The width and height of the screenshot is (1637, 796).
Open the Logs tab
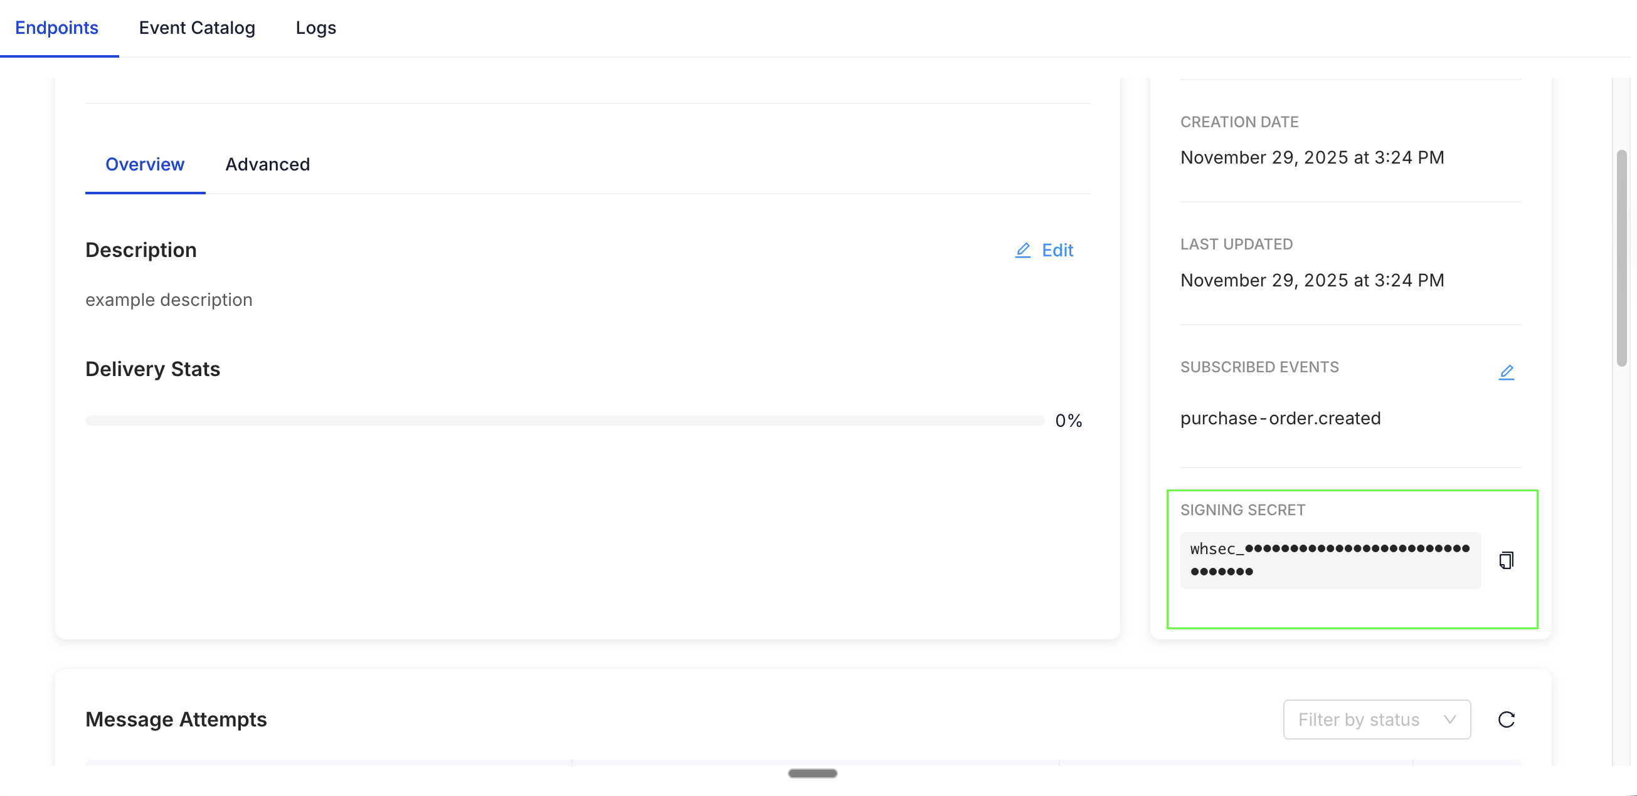315,28
